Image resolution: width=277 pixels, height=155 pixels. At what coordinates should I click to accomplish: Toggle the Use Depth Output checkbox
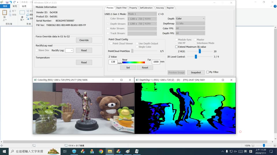click(137, 43)
